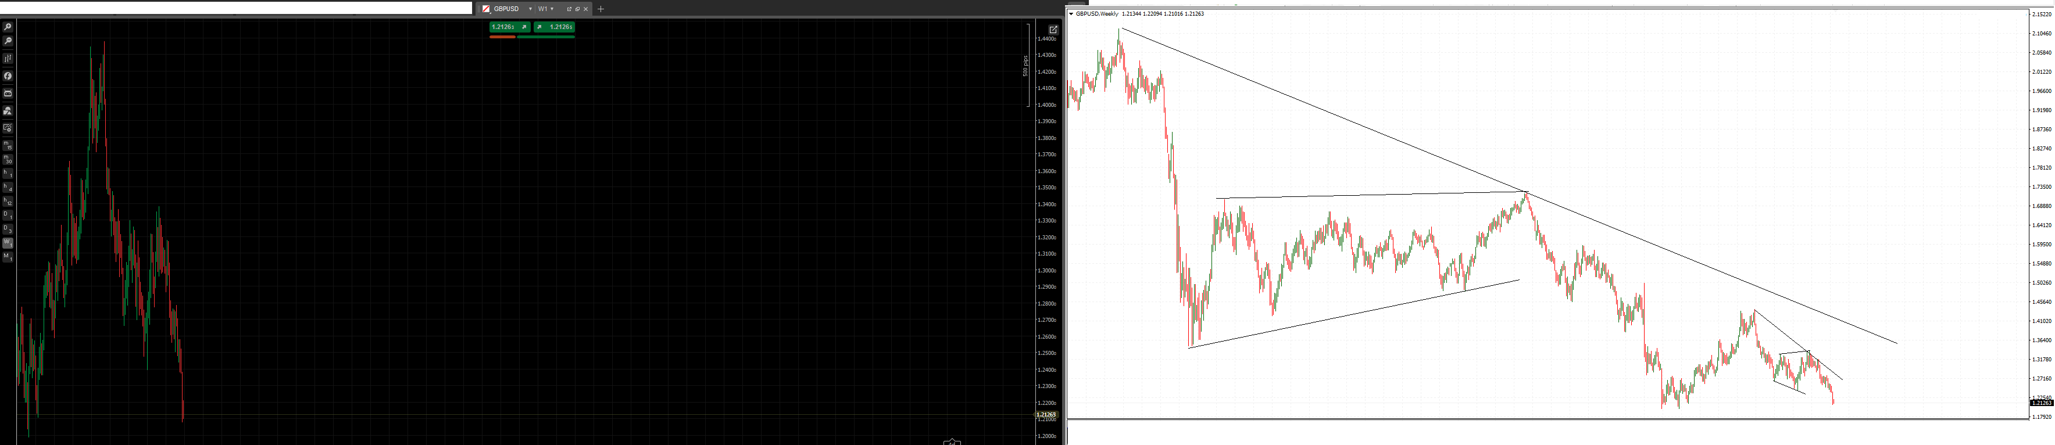The width and height of the screenshot is (2055, 445).
Task: Select the D3 timeframe
Action: [8, 231]
